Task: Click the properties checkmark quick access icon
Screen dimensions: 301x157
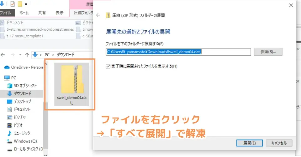Action: click(x=13, y=4)
